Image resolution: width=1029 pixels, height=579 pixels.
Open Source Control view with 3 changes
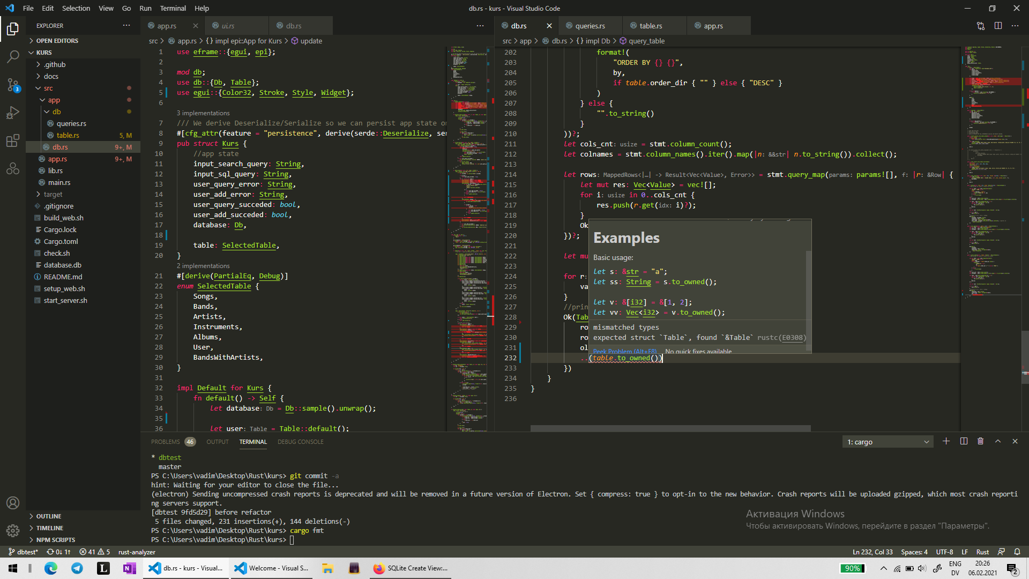13,85
